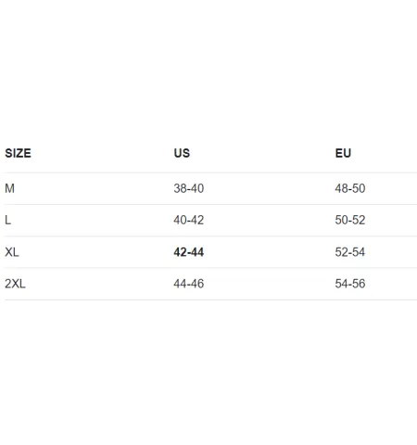The image size is (417, 445).
Task: Click the line between M and L rows
Action: coord(210,204)
